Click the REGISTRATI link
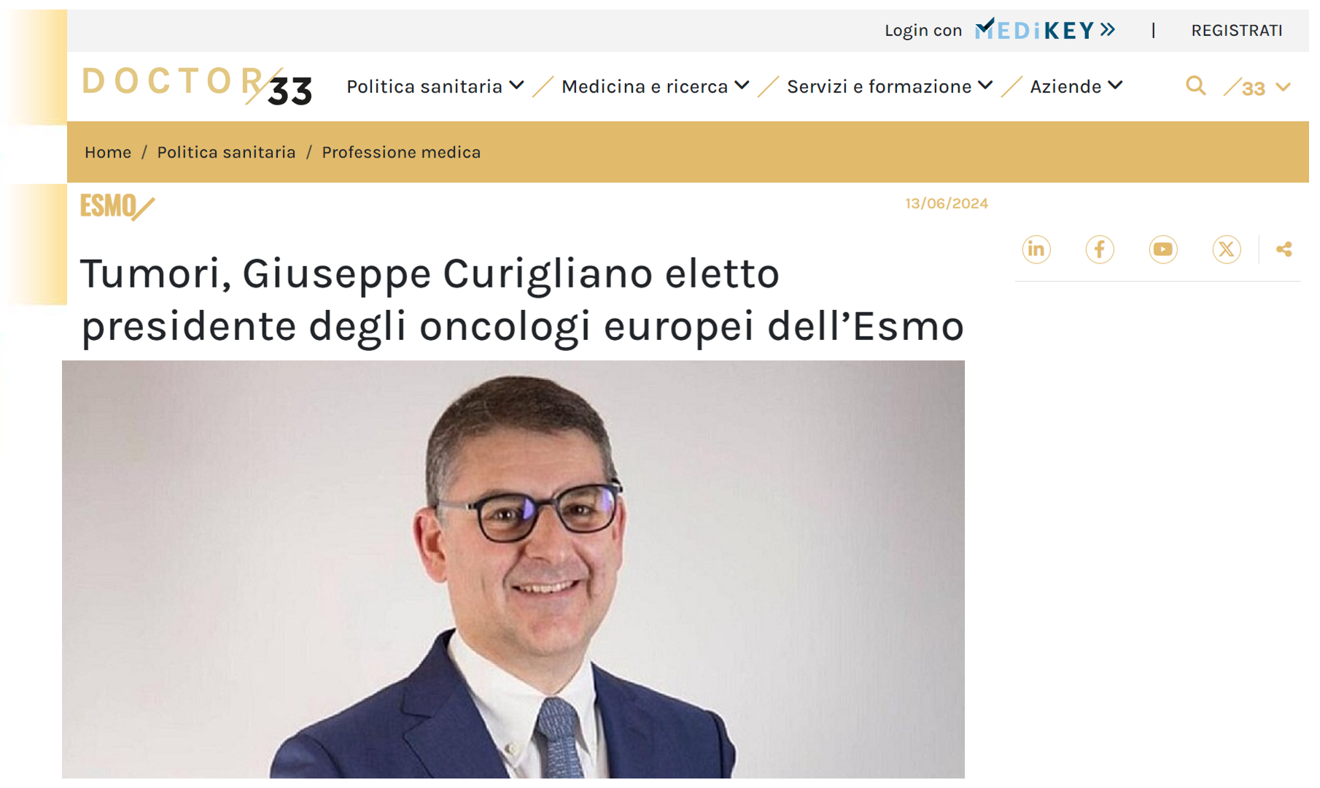 (x=1236, y=30)
